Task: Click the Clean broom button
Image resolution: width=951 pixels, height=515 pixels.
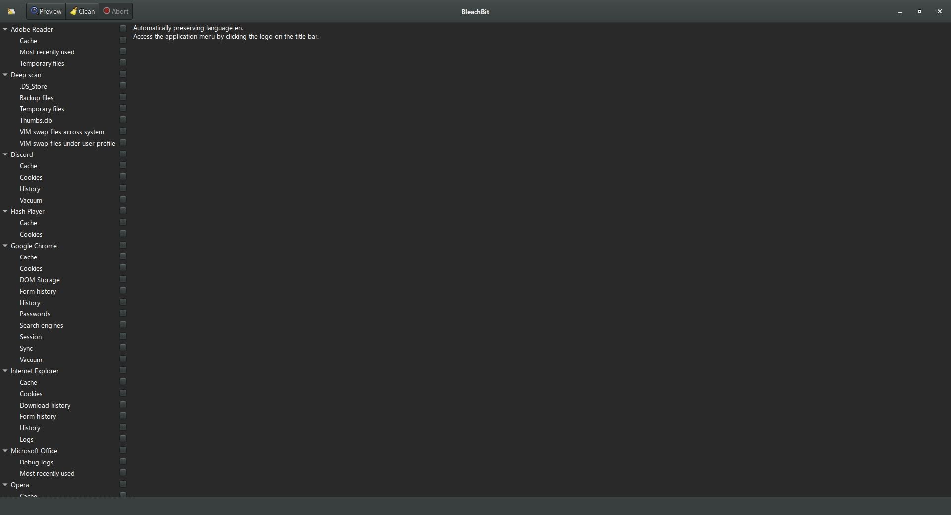Action: click(82, 11)
